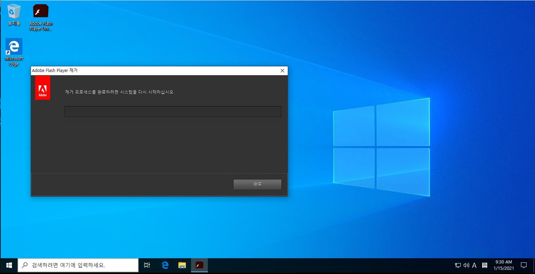Click the 완료 button in the uninstaller
The width and height of the screenshot is (535, 274).
click(x=257, y=184)
